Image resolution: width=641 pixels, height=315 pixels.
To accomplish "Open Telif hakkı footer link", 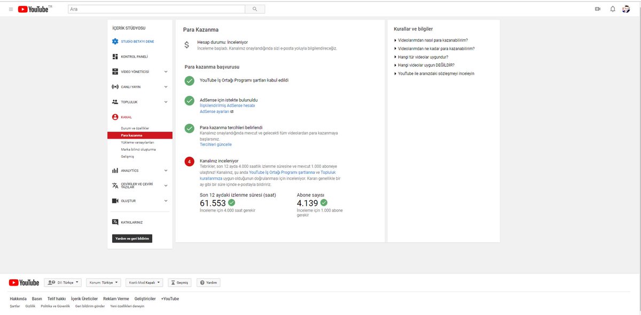I will click(x=56, y=299).
